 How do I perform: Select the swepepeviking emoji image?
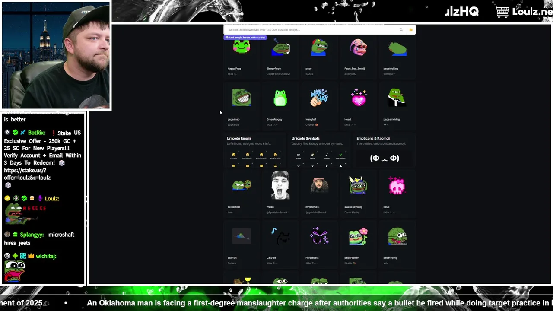(358, 185)
